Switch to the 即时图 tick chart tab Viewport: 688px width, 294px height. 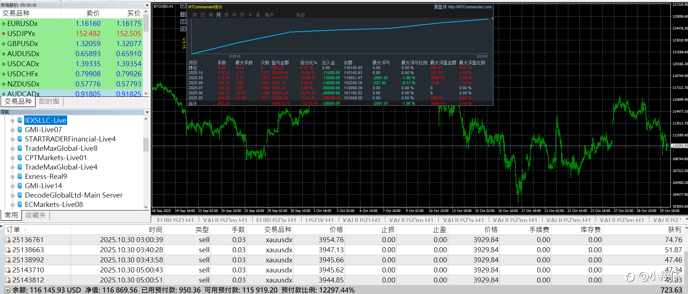49,102
